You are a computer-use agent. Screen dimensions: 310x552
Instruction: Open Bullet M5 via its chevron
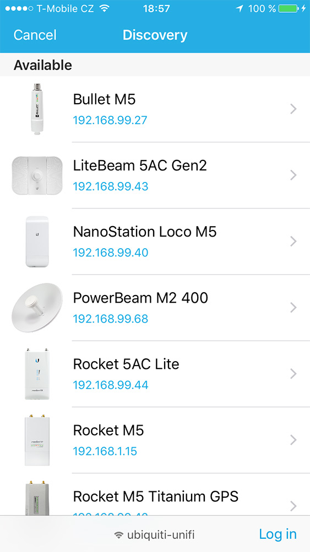coord(293,109)
